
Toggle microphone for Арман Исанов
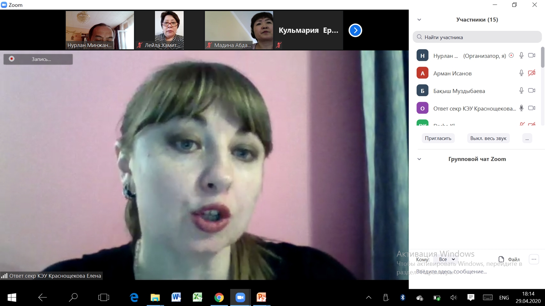point(521,73)
